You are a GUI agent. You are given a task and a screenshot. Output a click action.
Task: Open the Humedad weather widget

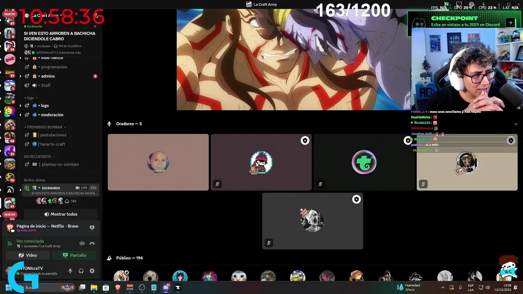point(409,287)
